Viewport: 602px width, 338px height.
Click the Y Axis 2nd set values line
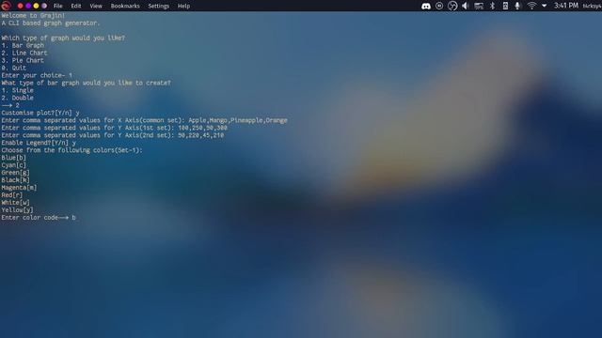pos(113,135)
